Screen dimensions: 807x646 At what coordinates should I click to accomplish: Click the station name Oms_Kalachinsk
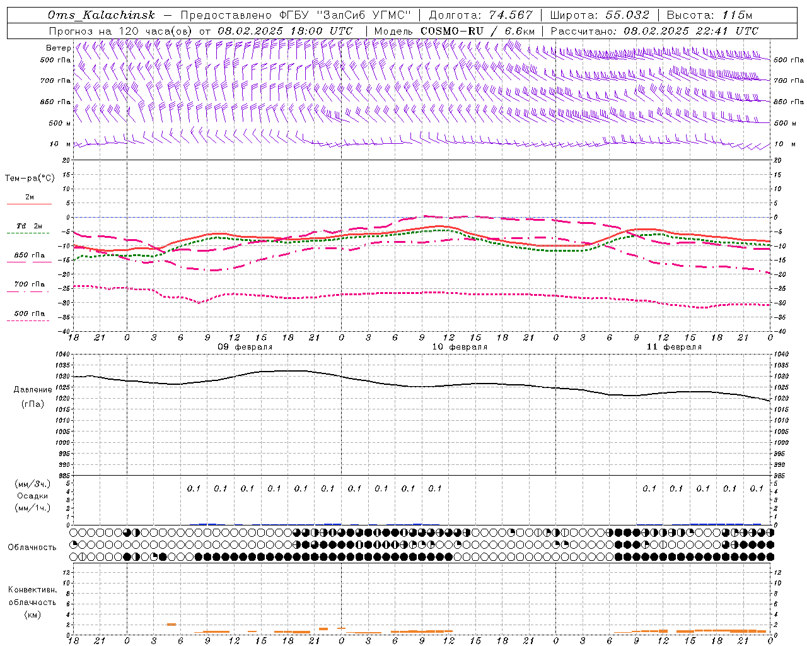pyautogui.click(x=102, y=15)
